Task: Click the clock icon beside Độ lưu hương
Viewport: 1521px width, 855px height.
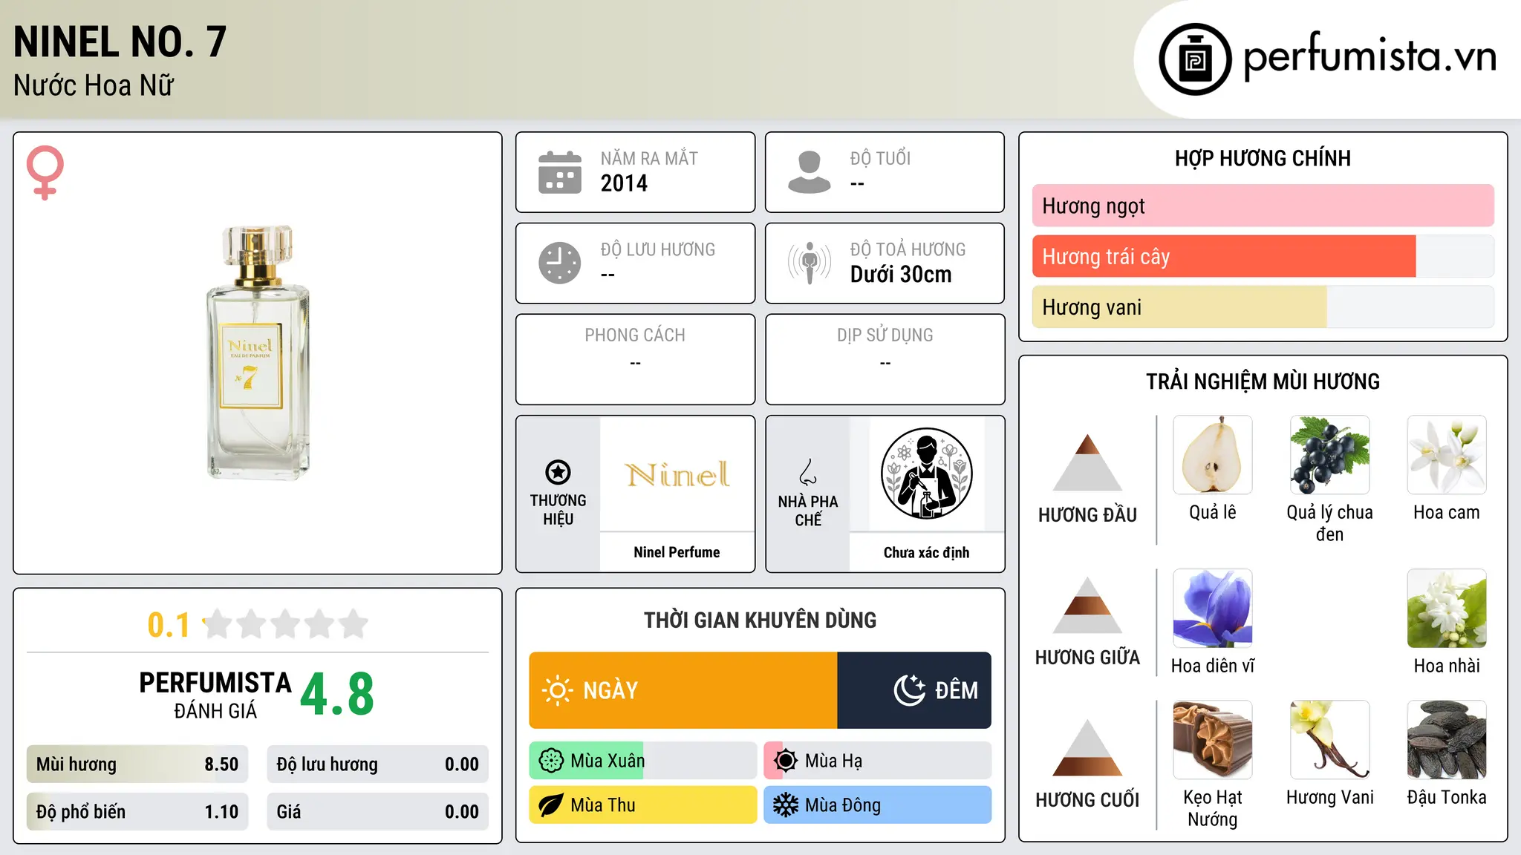Action: pyautogui.click(x=560, y=263)
